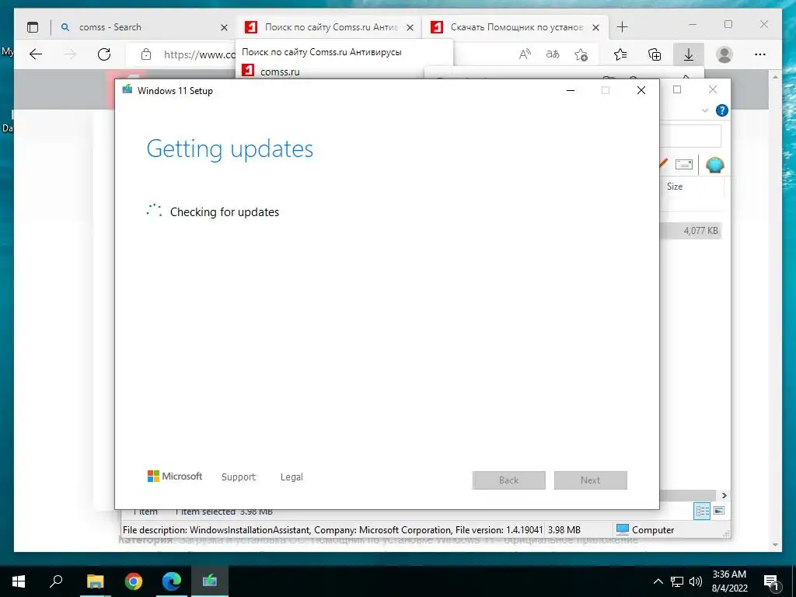
Task: Focus the Edge address bar URL
Action: click(x=200, y=54)
